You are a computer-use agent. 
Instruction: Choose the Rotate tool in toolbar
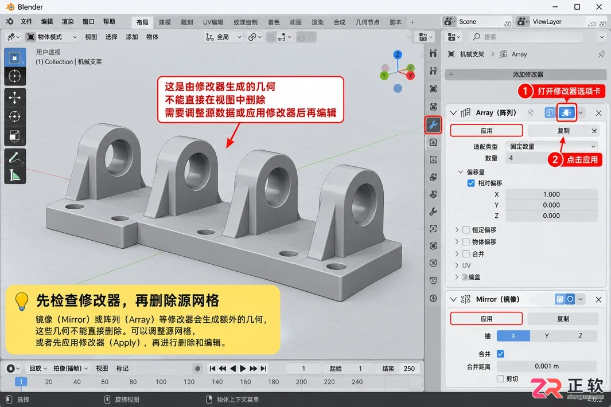point(15,116)
